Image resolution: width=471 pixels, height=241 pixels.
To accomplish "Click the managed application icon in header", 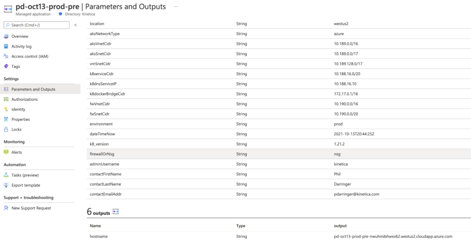I will click(8, 9).
